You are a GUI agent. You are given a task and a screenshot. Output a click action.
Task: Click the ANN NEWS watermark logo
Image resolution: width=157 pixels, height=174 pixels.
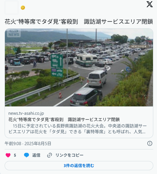14,33
